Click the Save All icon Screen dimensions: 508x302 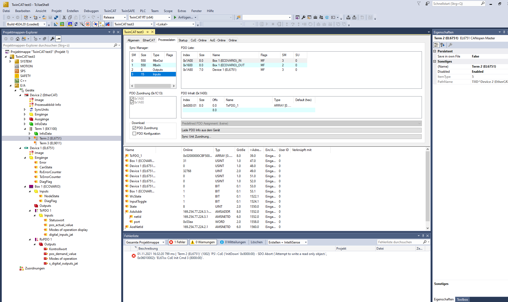coord(56,17)
